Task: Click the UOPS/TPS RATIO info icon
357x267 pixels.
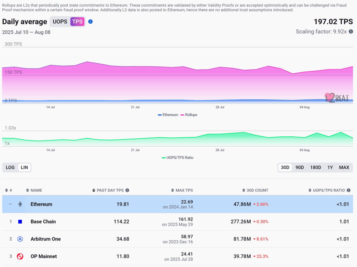Action: pos(349,190)
